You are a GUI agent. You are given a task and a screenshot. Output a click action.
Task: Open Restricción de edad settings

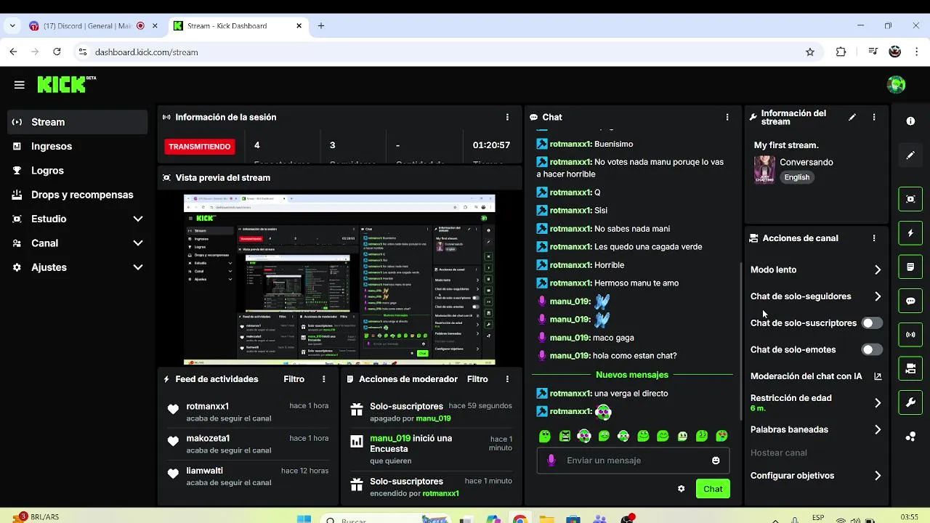817,402
